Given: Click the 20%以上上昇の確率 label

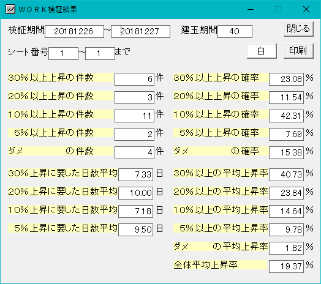Looking at the screenshot, I should (221, 96).
